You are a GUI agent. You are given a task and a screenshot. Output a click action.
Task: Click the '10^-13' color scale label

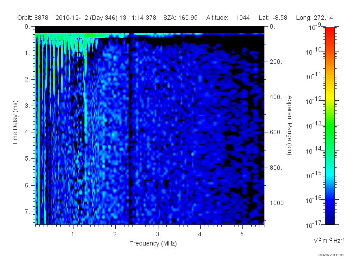point(314,125)
